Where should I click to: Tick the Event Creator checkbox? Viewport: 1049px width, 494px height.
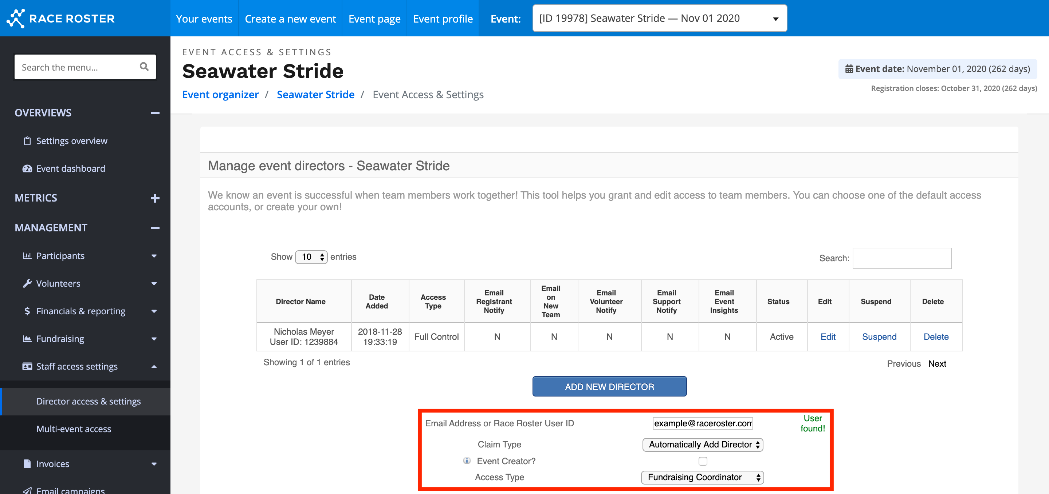[703, 461]
